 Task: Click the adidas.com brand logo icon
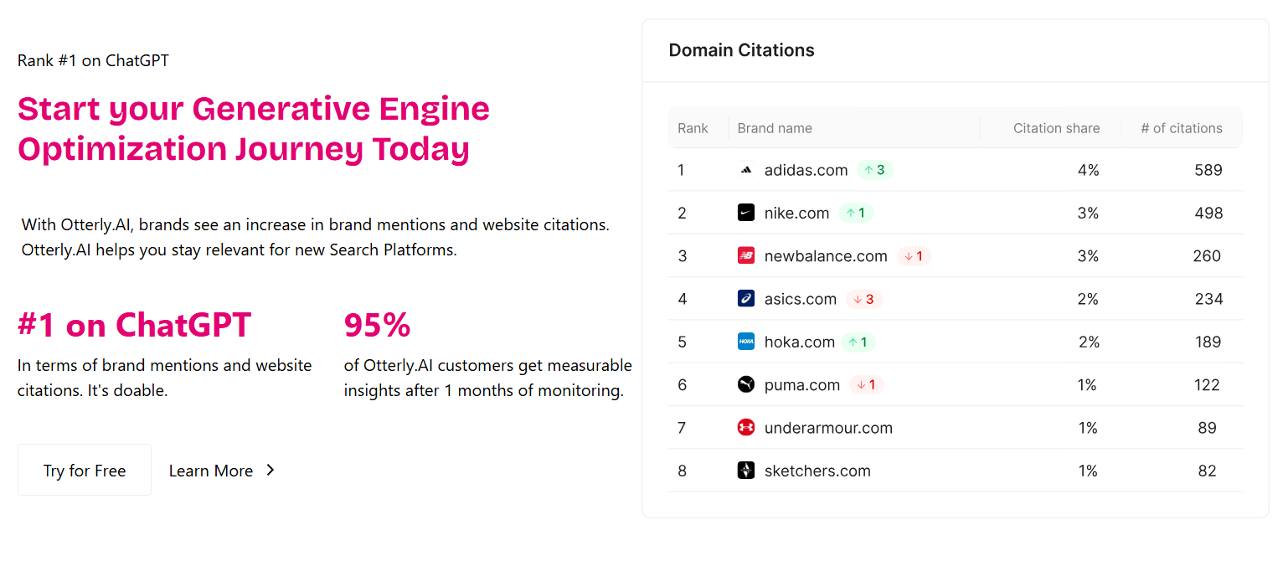coord(745,170)
